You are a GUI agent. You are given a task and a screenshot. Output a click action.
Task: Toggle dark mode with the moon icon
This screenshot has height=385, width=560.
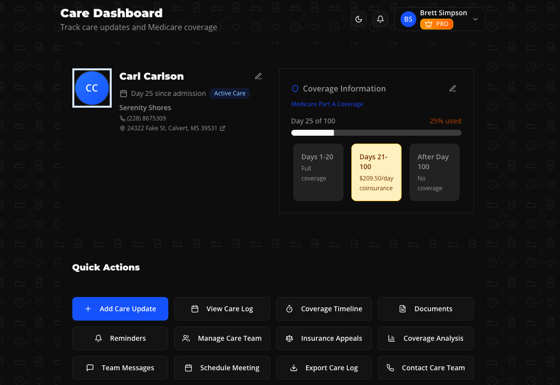(x=359, y=19)
